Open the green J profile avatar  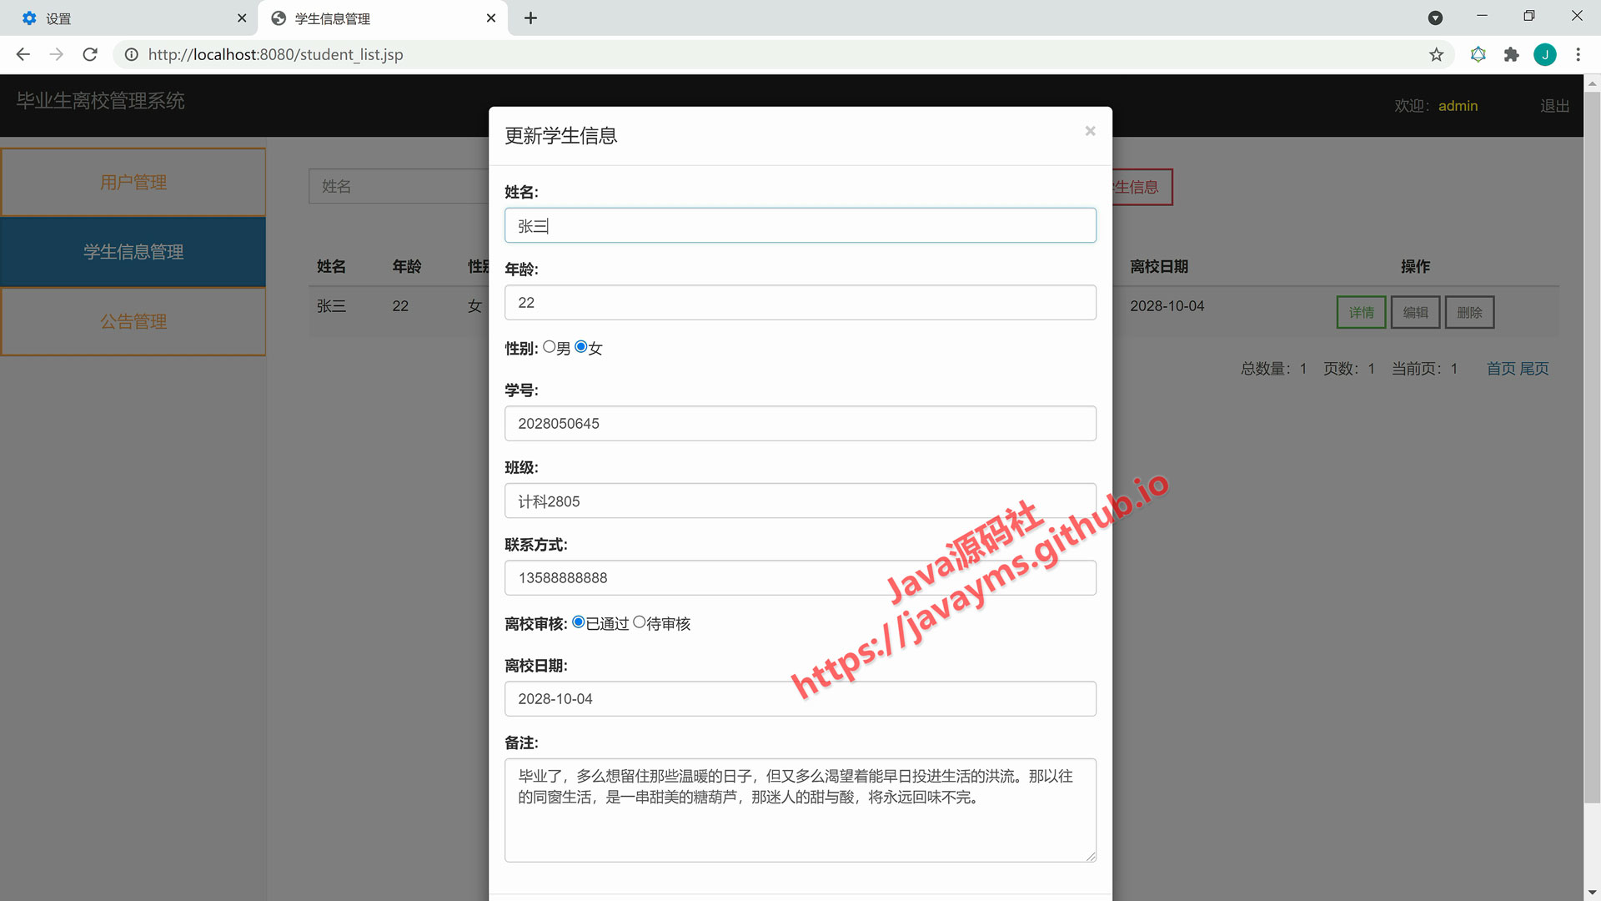[x=1545, y=54]
